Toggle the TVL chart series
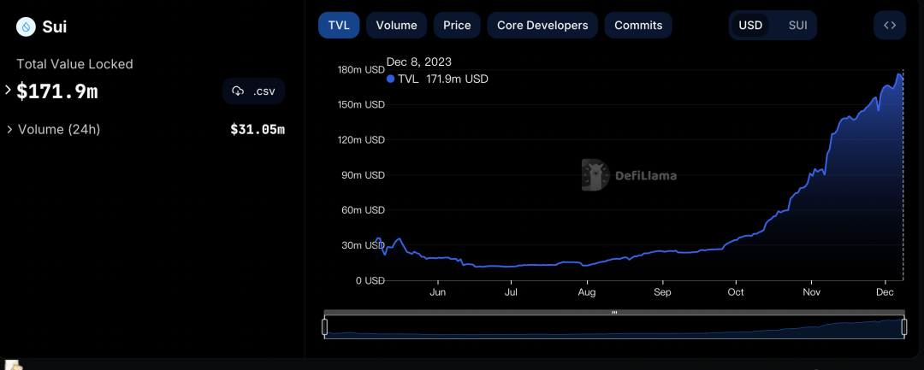 pos(339,26)
